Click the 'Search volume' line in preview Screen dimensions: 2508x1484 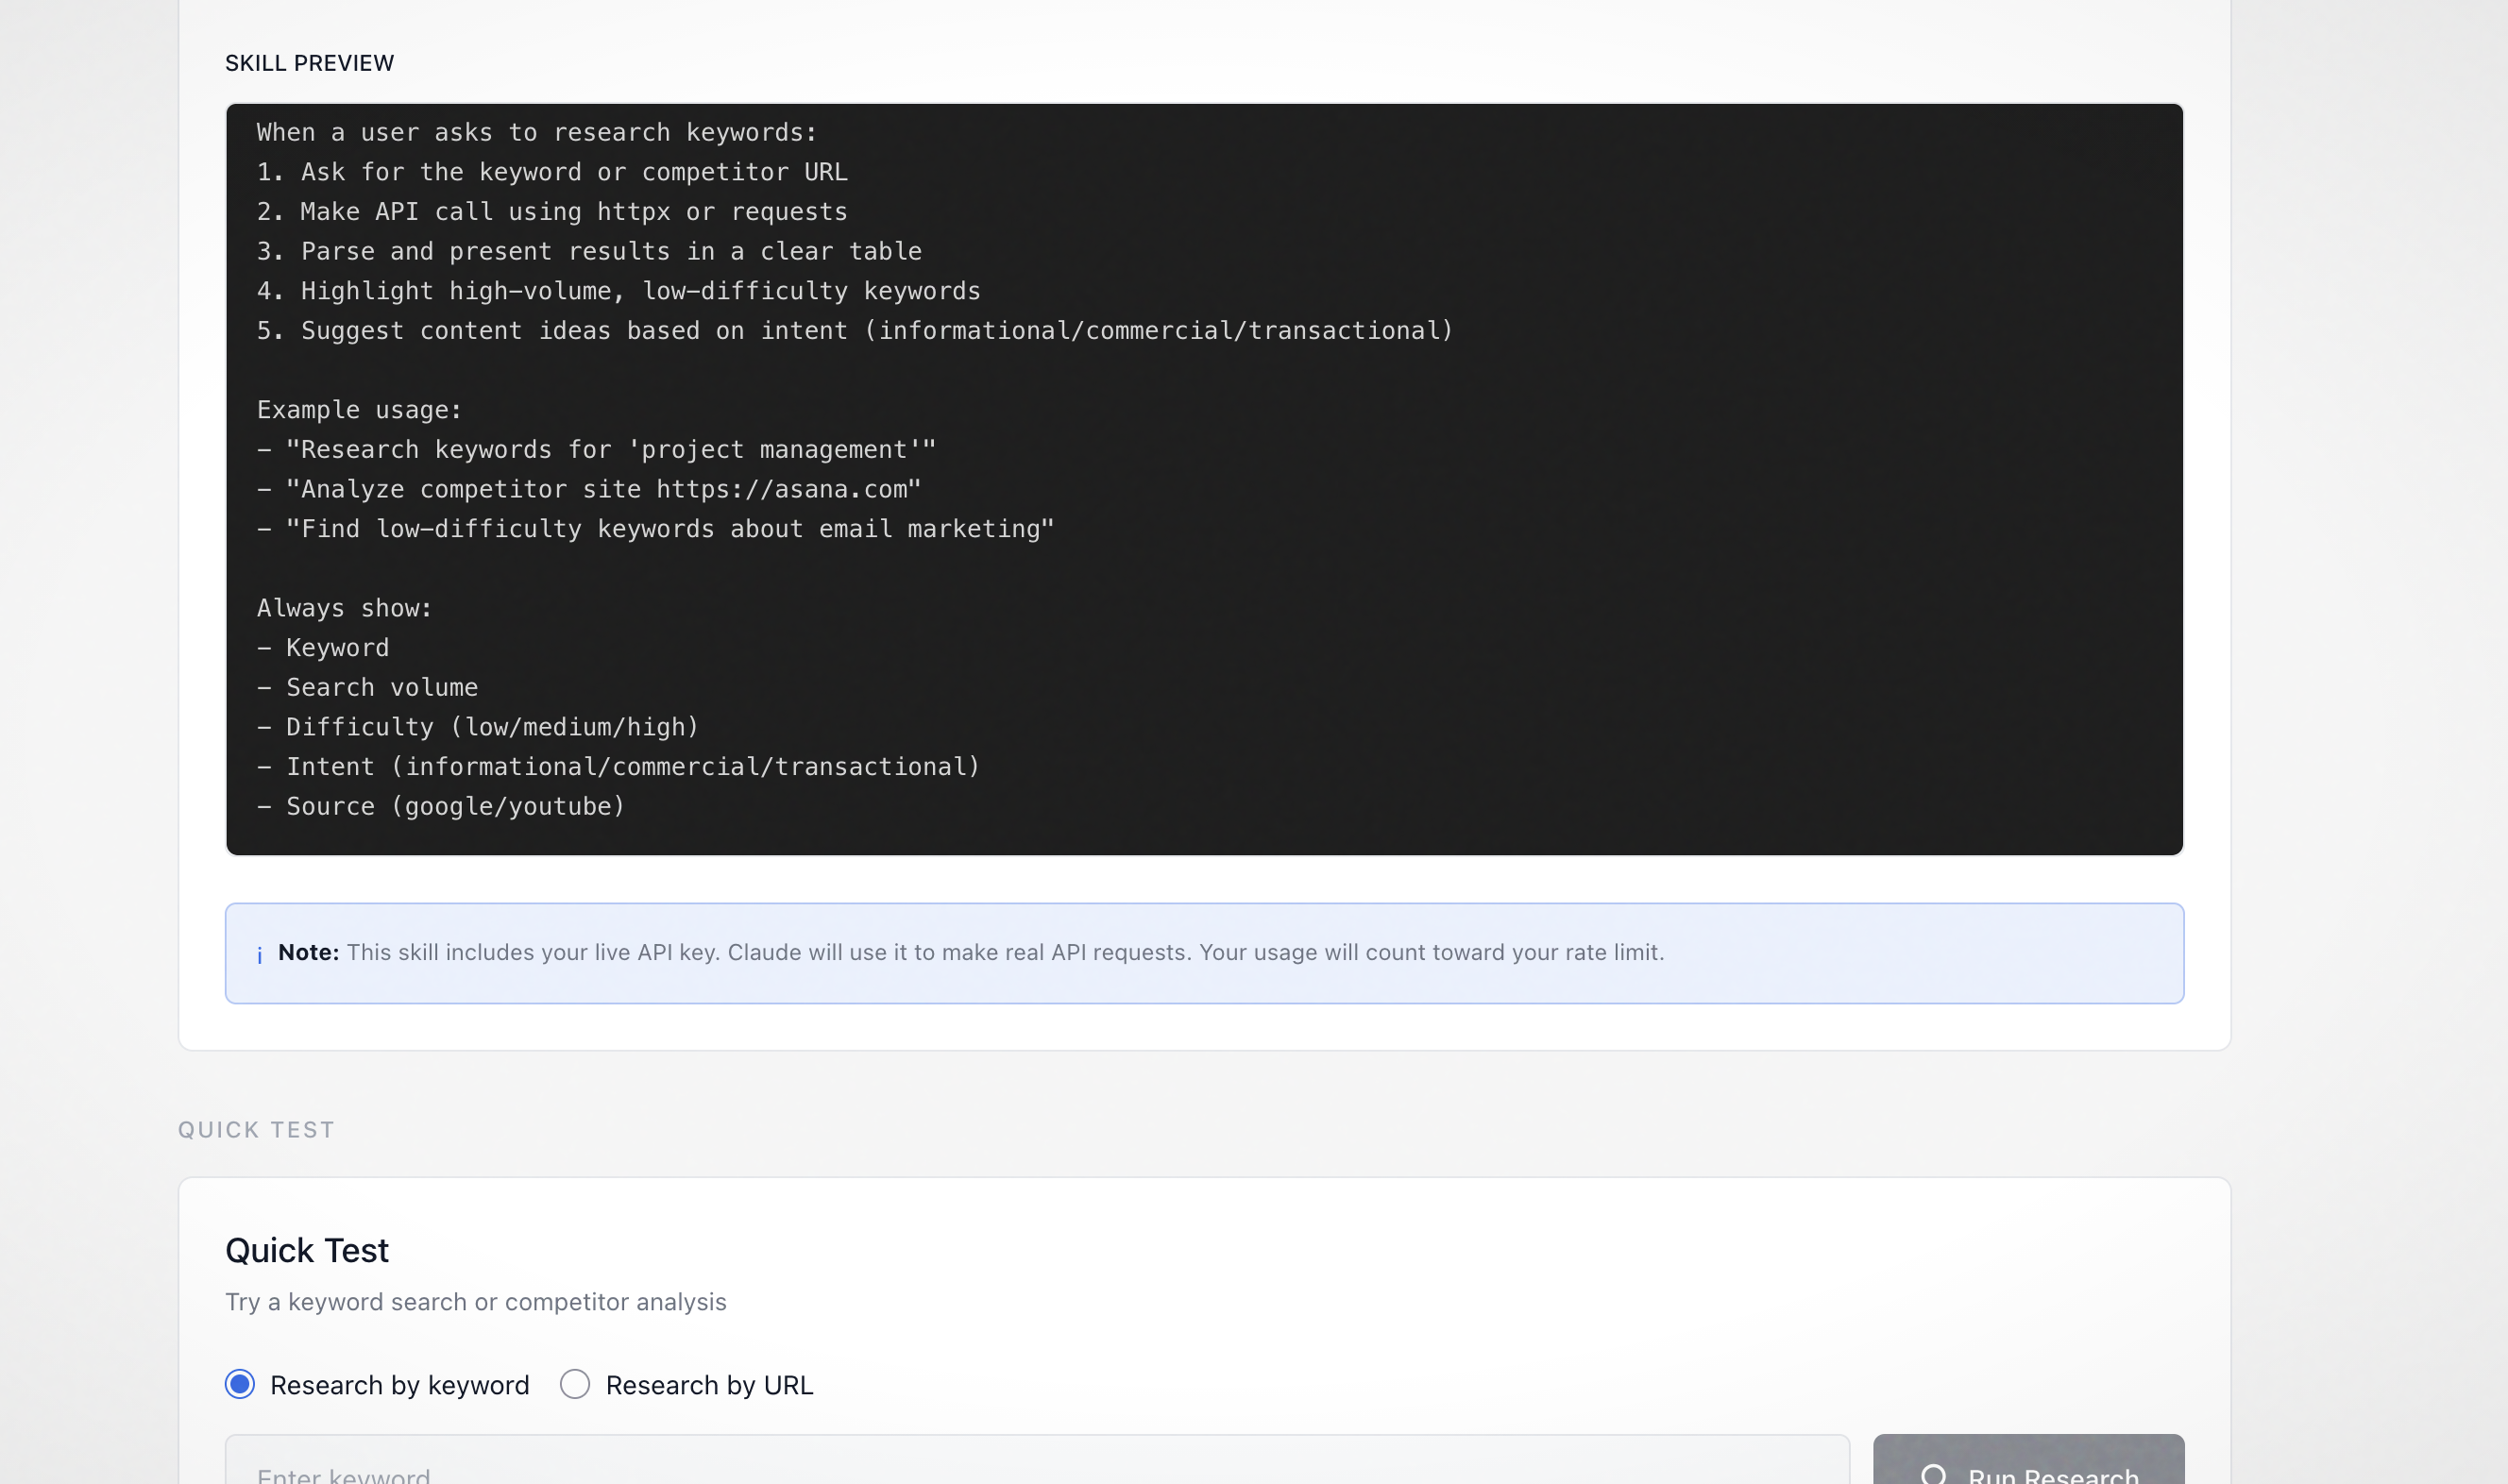[368, 687]
